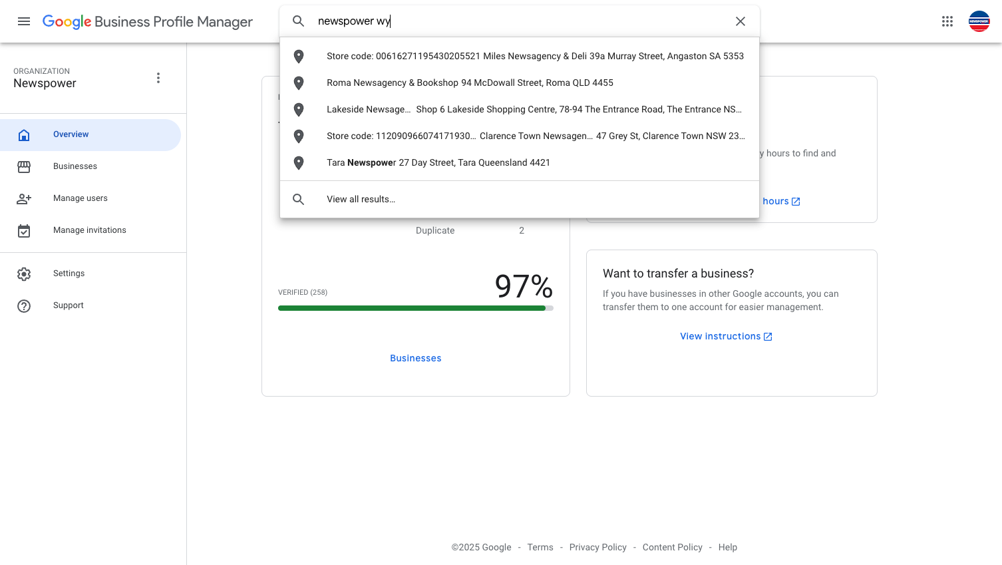Click the Manage invitations calendar icon
The height and width of the screenshot is (565, 1002).
(24, 230)
